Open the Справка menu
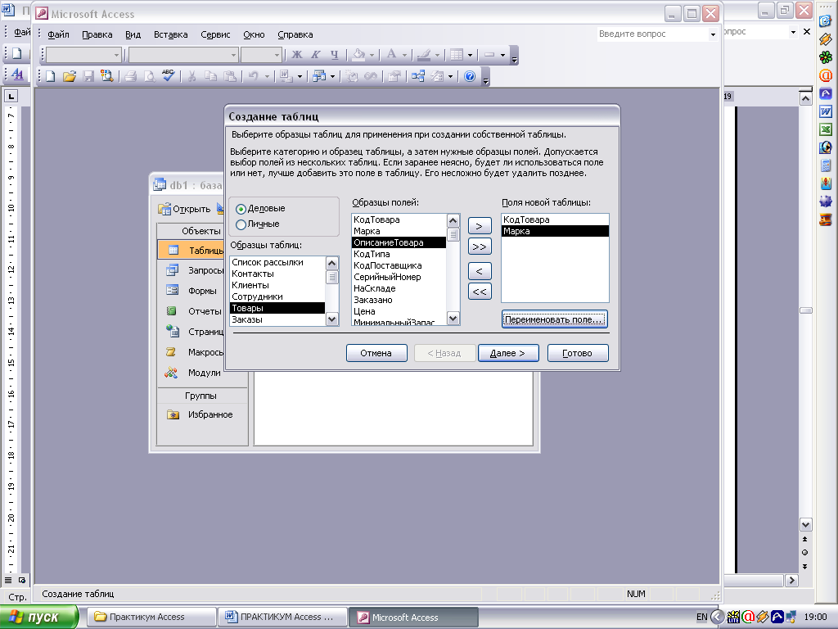 (x=295, y=34)
